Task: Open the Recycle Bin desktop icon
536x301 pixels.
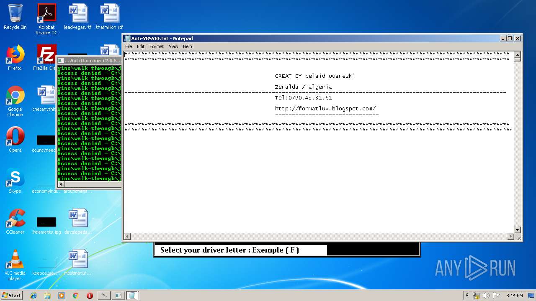Action: pyautogui.click(x=15, y=17)
